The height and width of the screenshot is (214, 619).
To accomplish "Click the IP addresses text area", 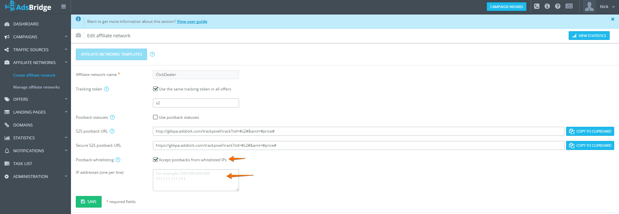I will tap(196, 180).
